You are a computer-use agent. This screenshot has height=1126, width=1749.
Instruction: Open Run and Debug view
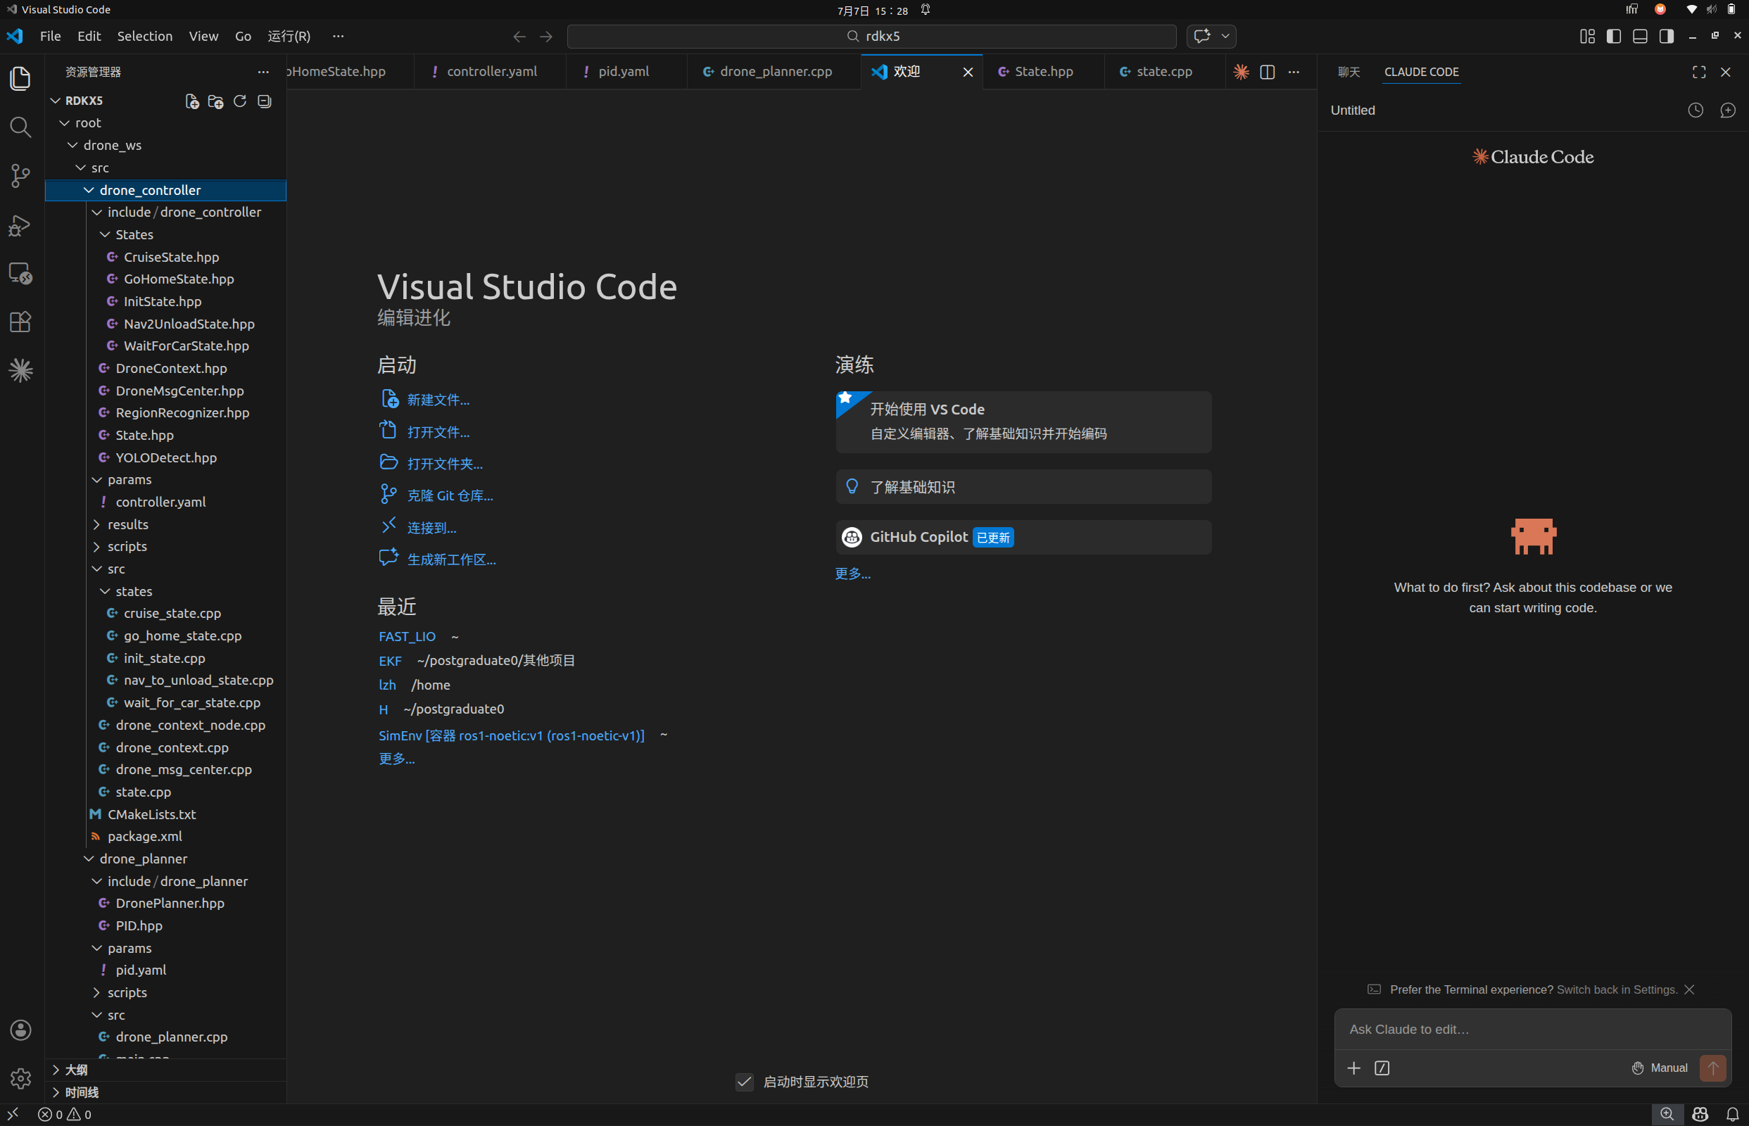coord(20,224)
